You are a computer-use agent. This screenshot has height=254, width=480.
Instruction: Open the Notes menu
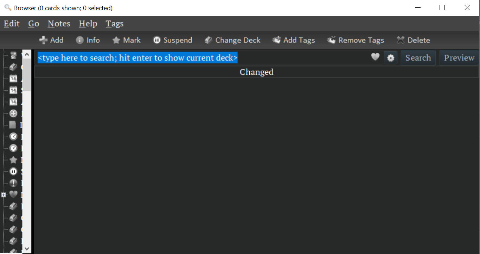[x=59, y=24]
